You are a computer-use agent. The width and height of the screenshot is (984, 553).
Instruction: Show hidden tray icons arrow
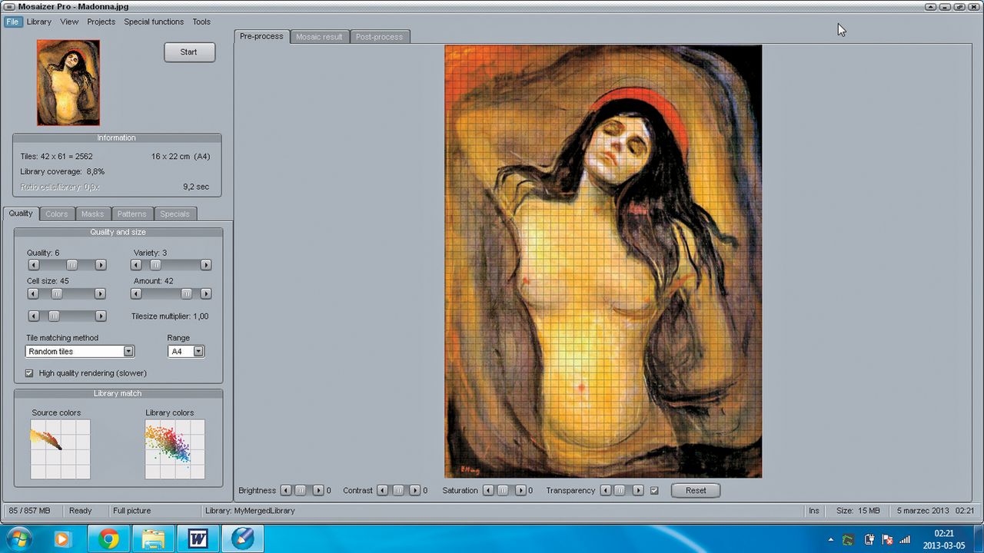click(x=831, y=540)
